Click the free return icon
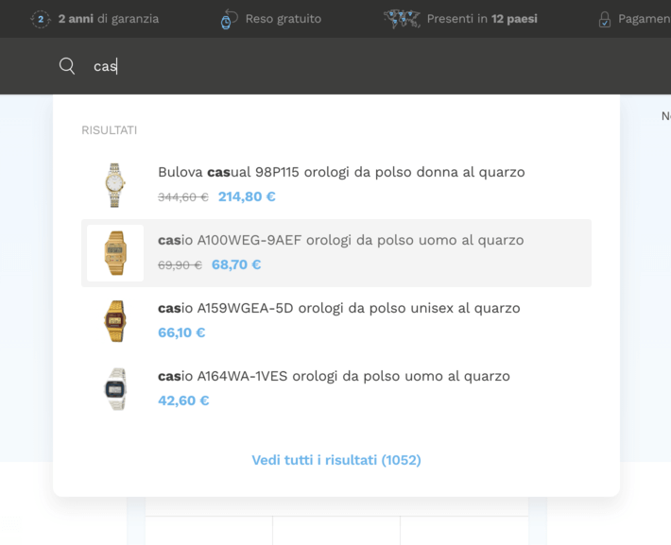Screen dimensions: 671x545 coord(229,19)
